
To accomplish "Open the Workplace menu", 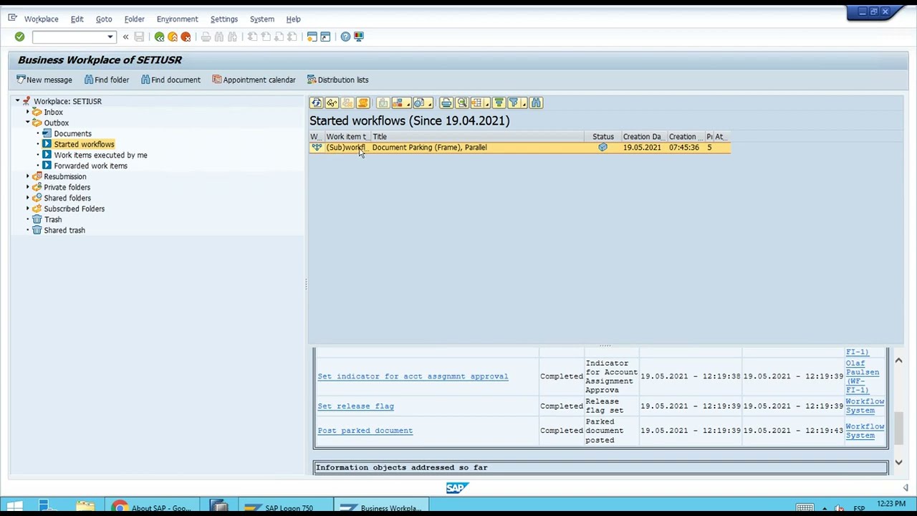I will click(41, 19).
